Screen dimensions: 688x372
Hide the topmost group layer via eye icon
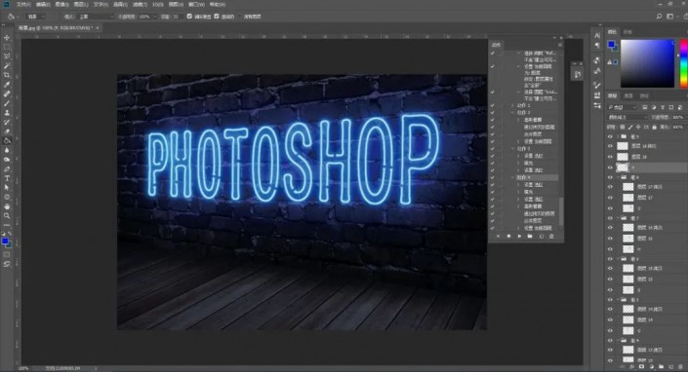610,136
